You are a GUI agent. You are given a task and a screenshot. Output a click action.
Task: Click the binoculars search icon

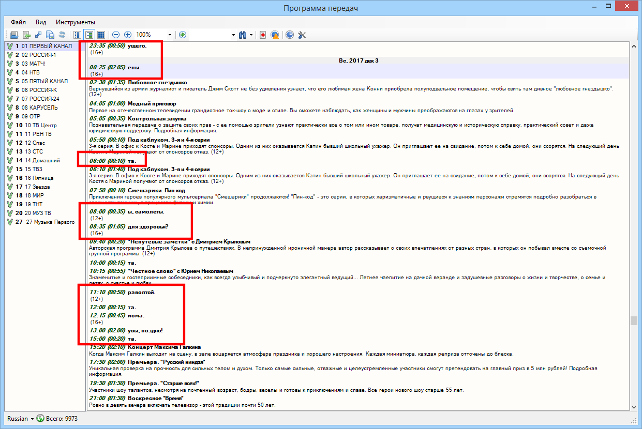243,35
